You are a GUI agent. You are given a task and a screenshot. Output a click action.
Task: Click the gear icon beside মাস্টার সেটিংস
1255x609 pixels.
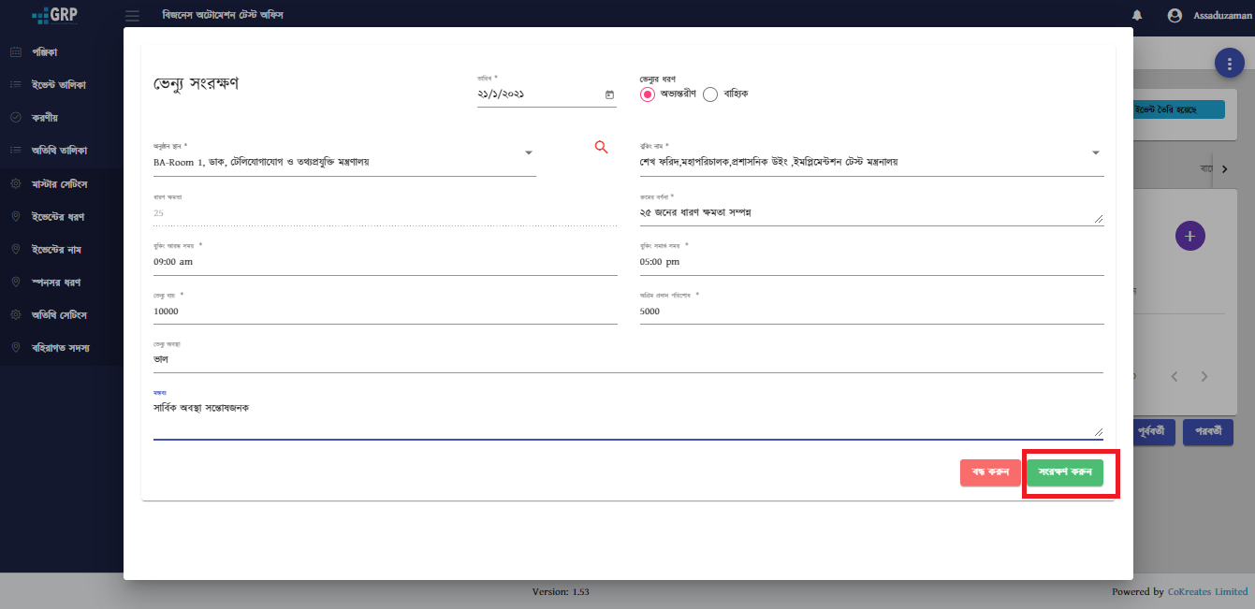16,184
